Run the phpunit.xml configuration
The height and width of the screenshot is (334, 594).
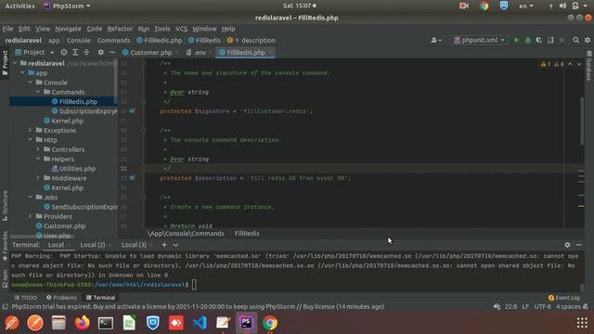[516, 40]
